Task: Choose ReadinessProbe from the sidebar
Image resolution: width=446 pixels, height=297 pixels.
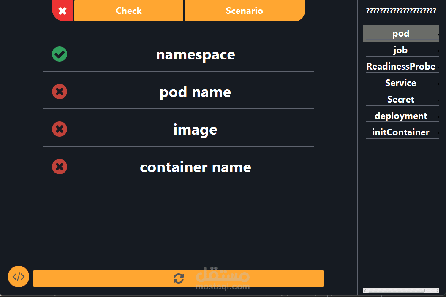Action: [401, 67]
